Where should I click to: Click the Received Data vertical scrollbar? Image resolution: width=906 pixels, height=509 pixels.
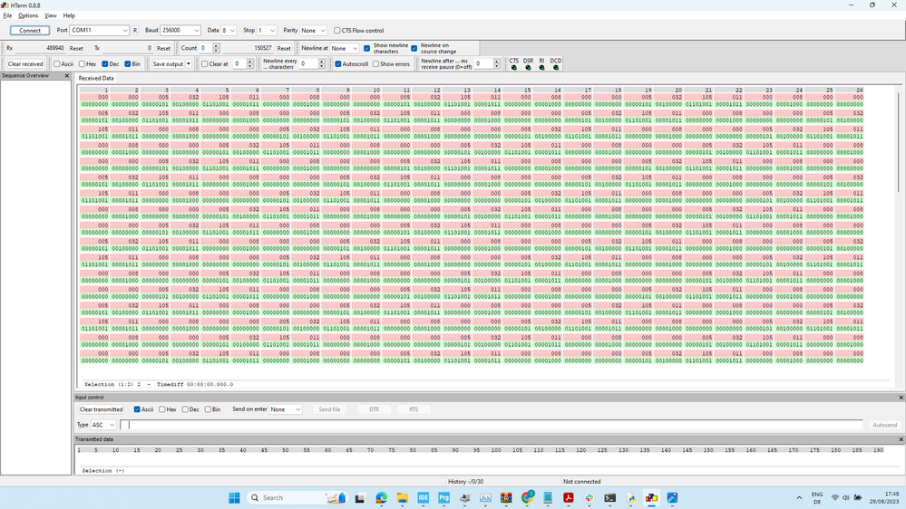coord(899,142)
